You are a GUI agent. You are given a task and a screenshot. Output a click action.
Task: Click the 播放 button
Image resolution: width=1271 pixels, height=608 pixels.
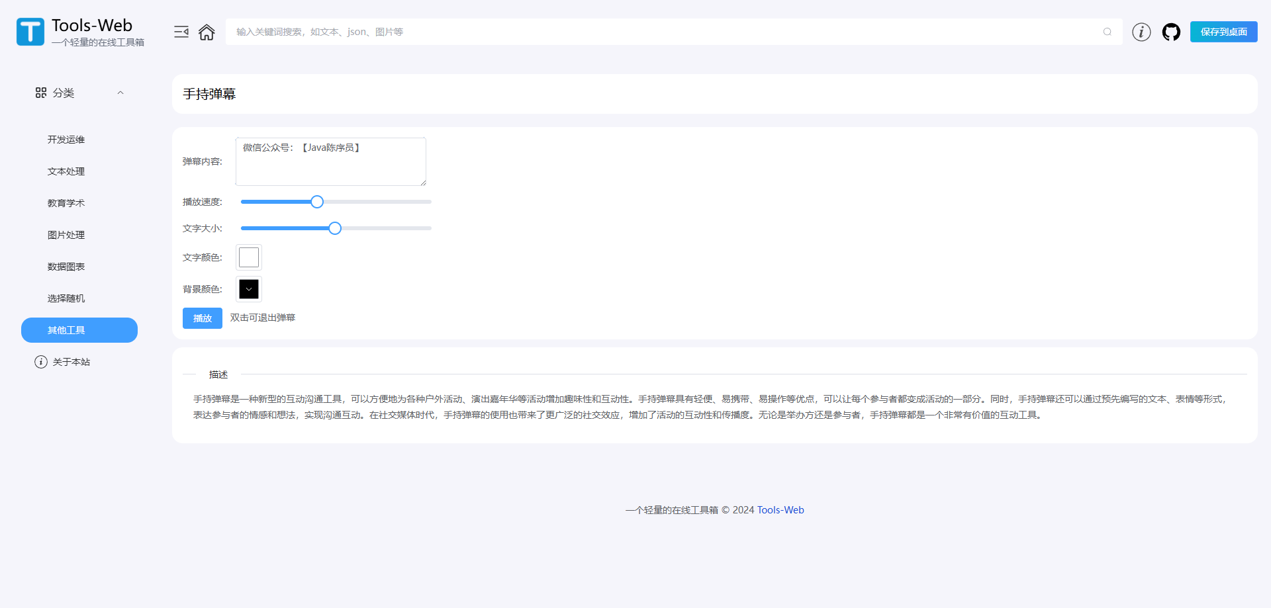pos(203,318)
